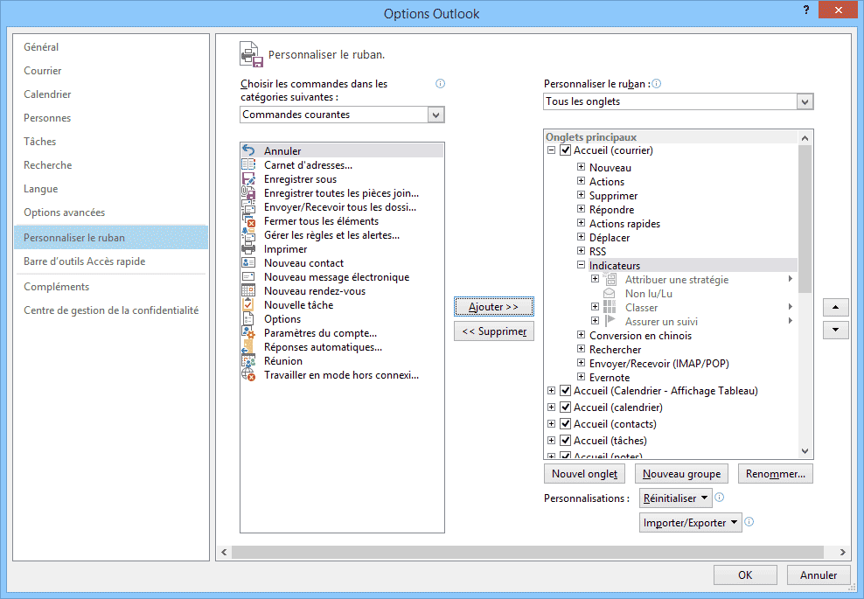Screen dimensions: 864x599
Task: Open the Importer/Exporter dropdown button
Action: point(691,522)
